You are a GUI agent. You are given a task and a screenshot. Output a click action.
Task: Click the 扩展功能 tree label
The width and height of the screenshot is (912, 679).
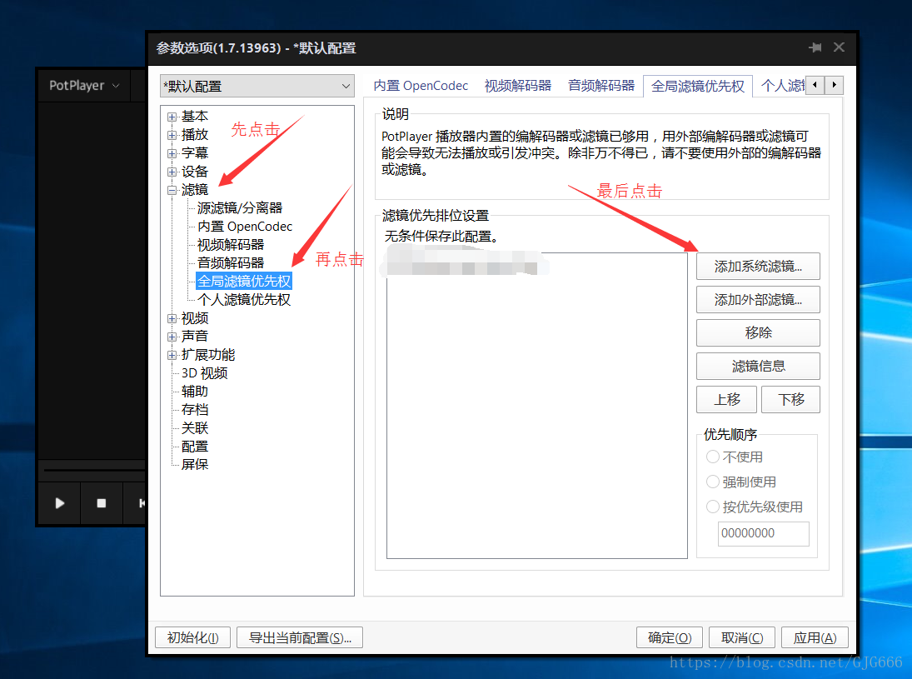pyautogui.click(x=207, y=355)
